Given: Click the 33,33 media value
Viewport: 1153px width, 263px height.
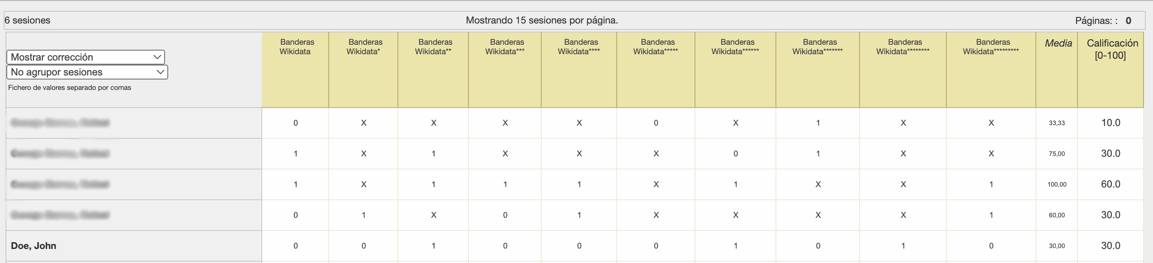Looking at the screenshot, I should point(1057,123).
